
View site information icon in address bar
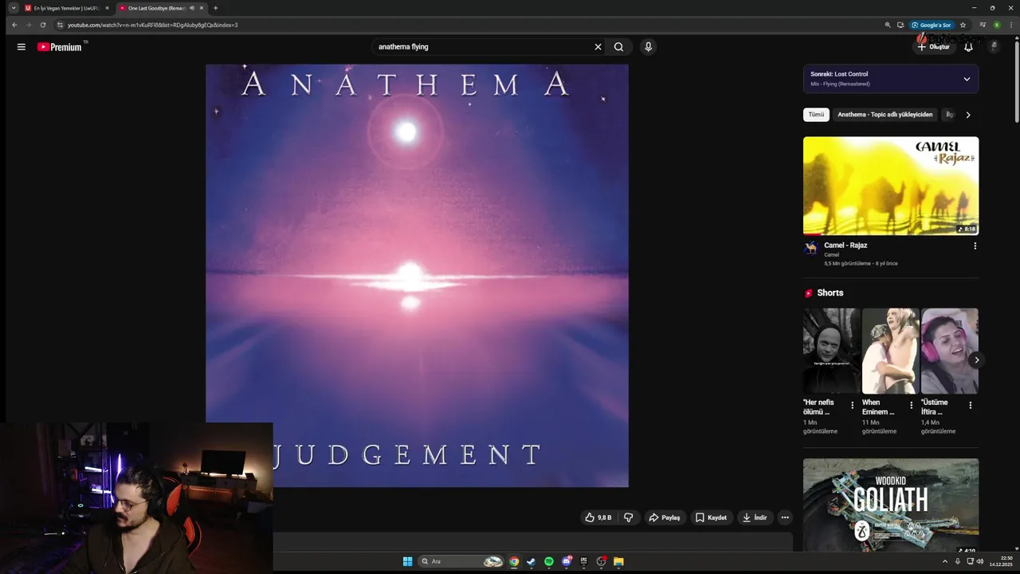(60, 25)
